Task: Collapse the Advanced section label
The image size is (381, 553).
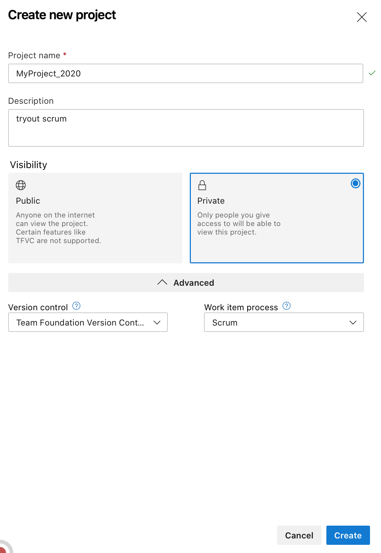Action: click(194, 283)
